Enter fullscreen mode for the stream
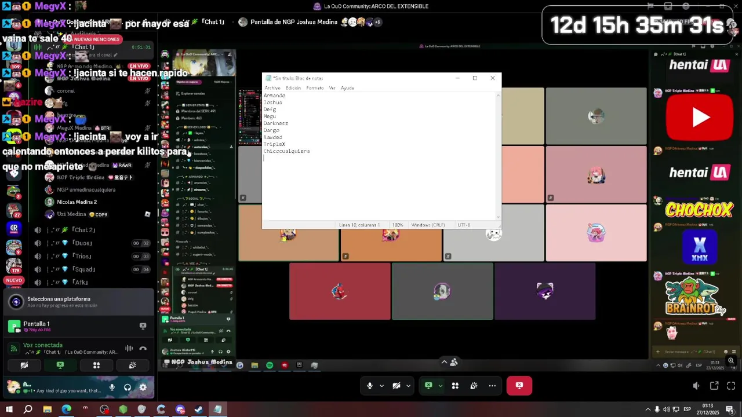This screenshot has width=742, height=417. (731, 386)
